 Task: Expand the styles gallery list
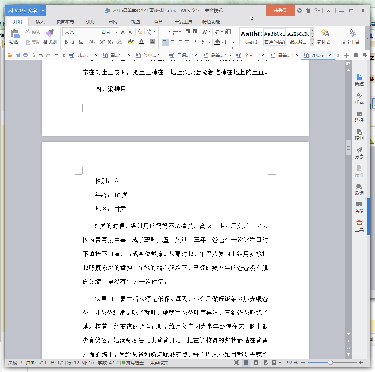312,43
